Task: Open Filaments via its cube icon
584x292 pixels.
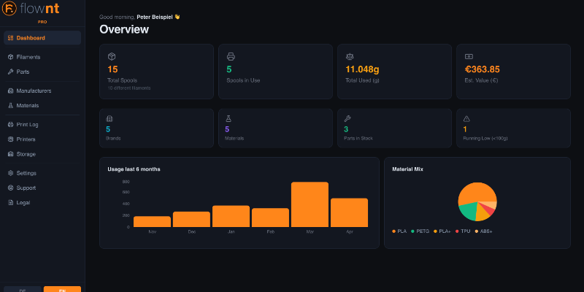Action: pyautogui.click(x=10, y=57)
